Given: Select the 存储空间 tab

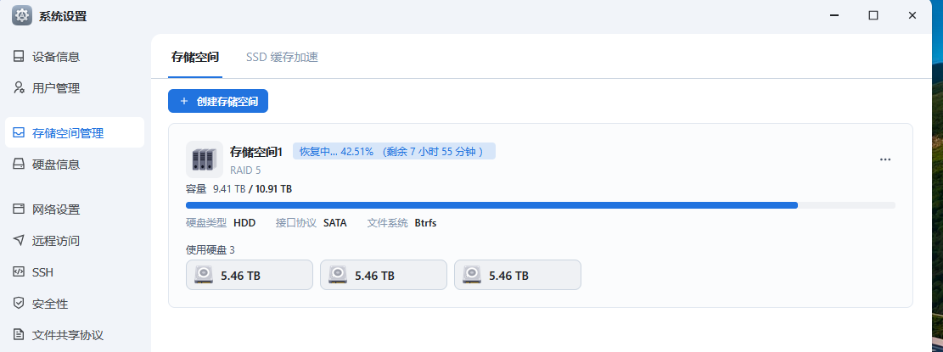Looking at the screenshot, I should coord(195,58).
